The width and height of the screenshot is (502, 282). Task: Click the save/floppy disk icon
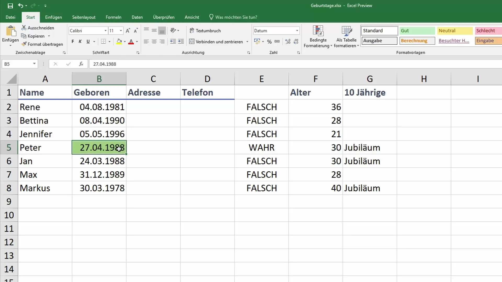[10, 5]
